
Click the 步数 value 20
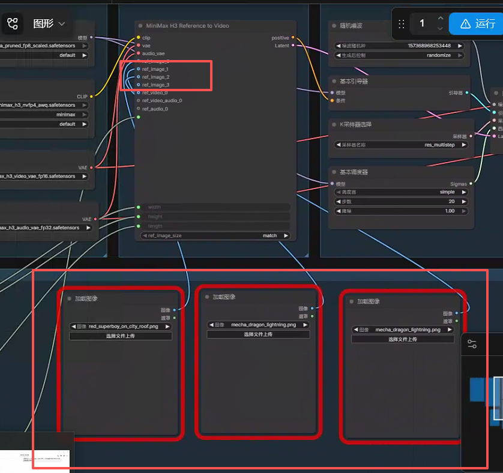click(451, 202)
